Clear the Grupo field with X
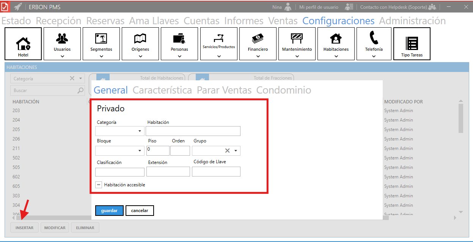473x242 pixels. 227,151
